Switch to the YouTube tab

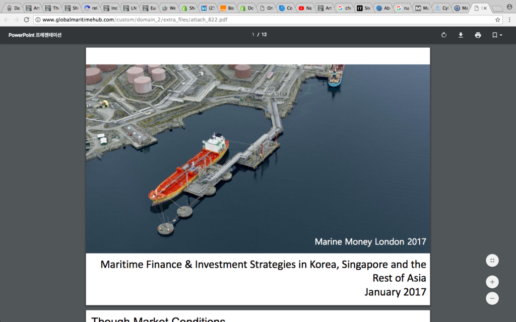[x=304, y=8]
